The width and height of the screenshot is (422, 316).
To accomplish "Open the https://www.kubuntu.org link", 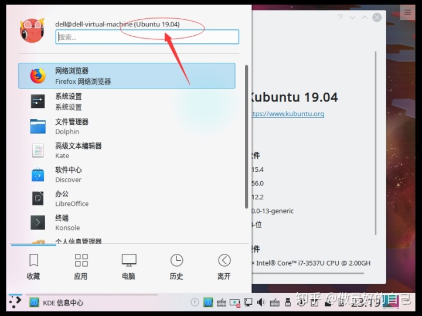I will point(287,114).
